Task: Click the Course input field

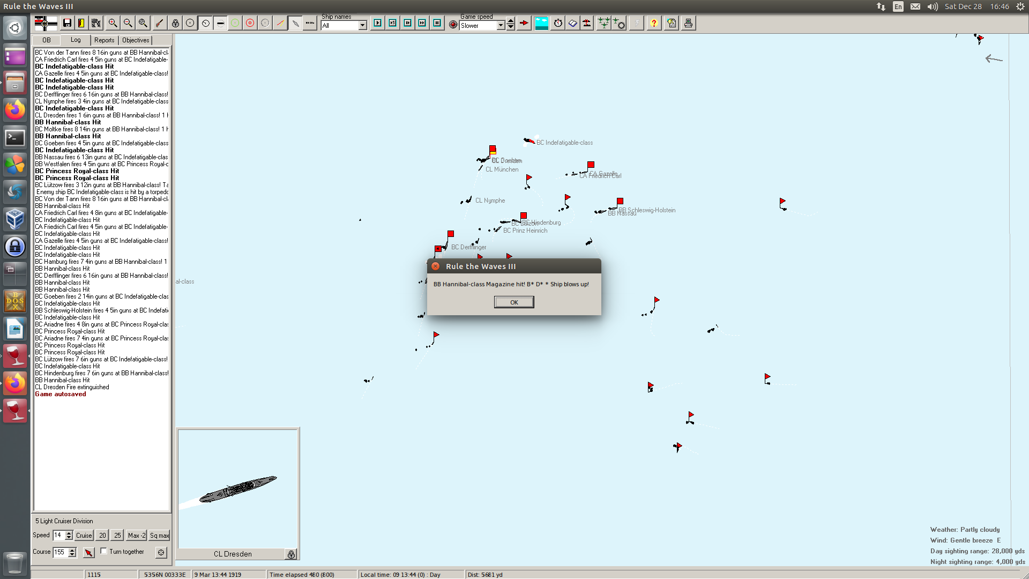Action: point(60,552)
